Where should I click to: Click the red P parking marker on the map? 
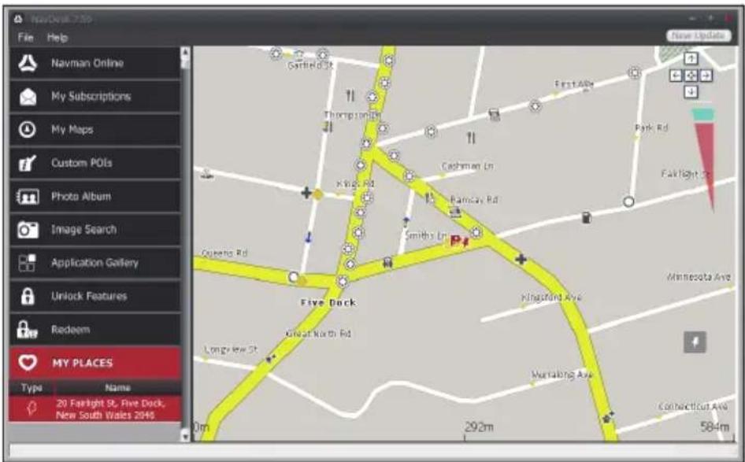coord(459,241)
